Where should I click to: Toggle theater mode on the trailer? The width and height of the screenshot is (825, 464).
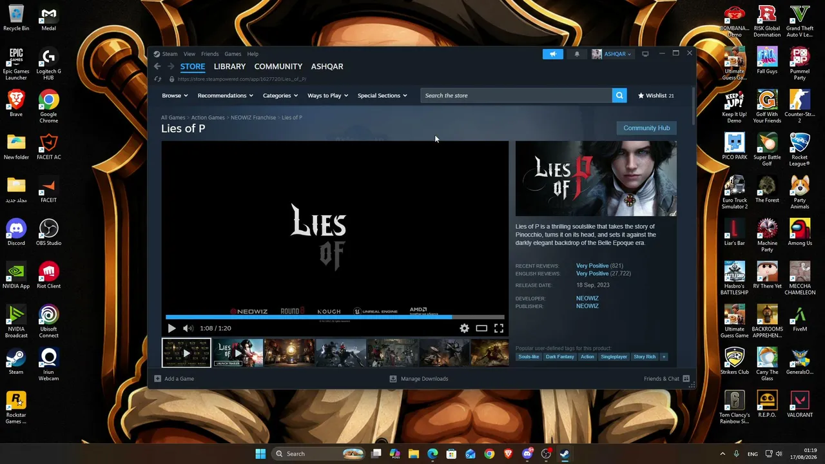(x=481, y=328)
